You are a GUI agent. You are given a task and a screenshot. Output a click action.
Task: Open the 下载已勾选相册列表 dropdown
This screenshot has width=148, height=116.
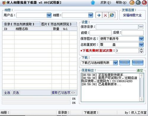click(99, 63)
